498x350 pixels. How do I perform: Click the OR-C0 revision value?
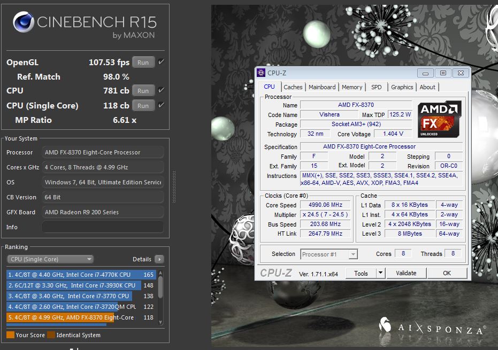448,166
